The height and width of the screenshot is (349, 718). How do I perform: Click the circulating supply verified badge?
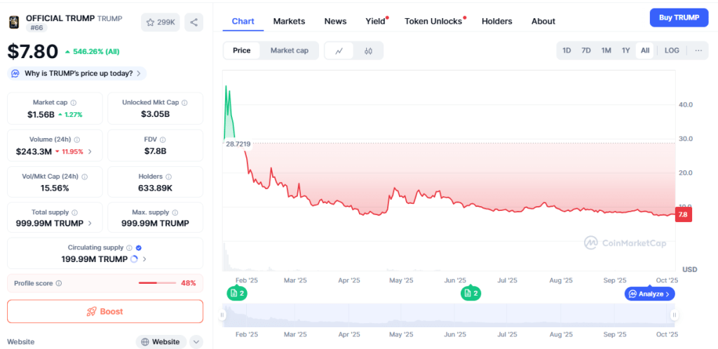(138, 247)
